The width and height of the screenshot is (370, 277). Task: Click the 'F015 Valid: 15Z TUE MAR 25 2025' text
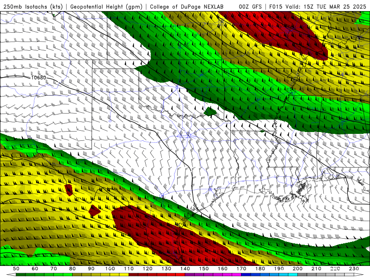318,7
